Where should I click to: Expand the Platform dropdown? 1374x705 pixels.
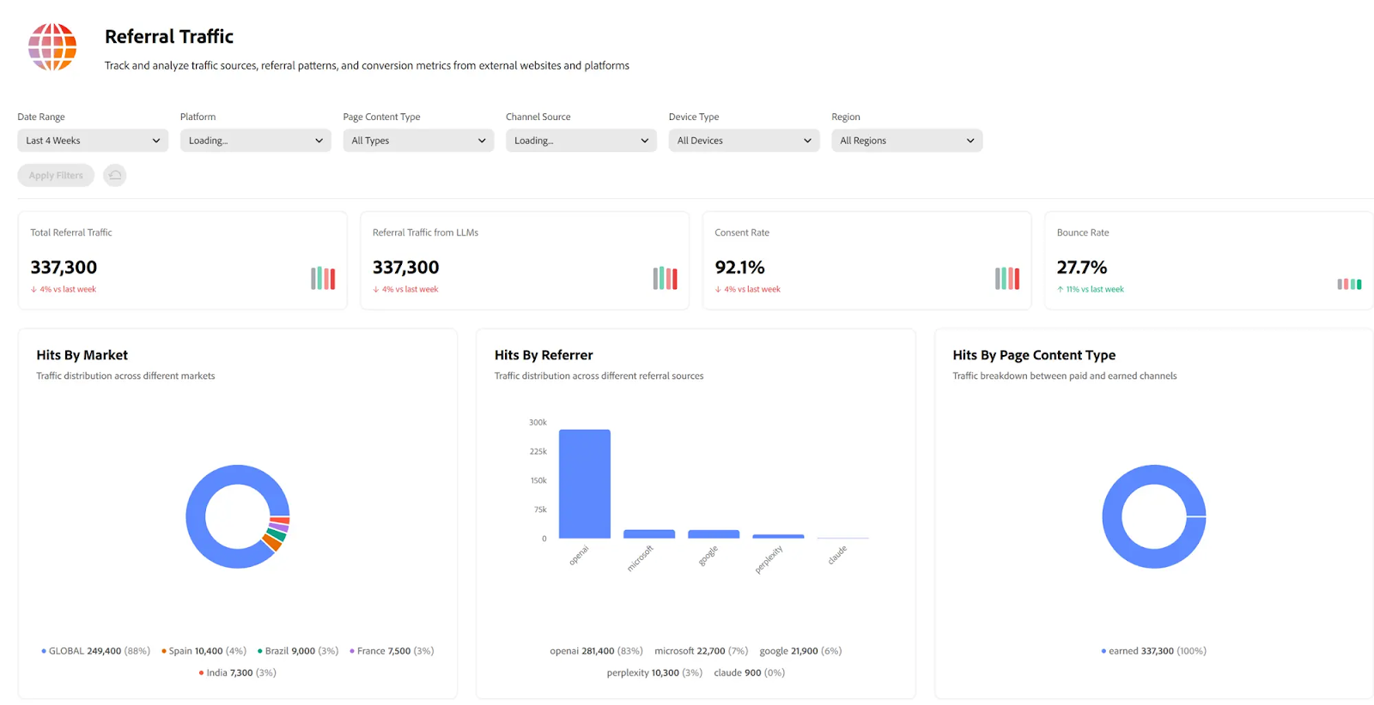click(255, 141)
